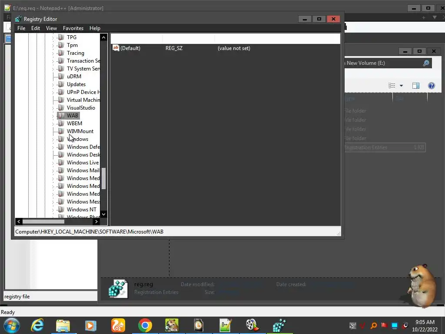Open File Explorer from taskbar
445x334 pixels.
tap(63, 325)
